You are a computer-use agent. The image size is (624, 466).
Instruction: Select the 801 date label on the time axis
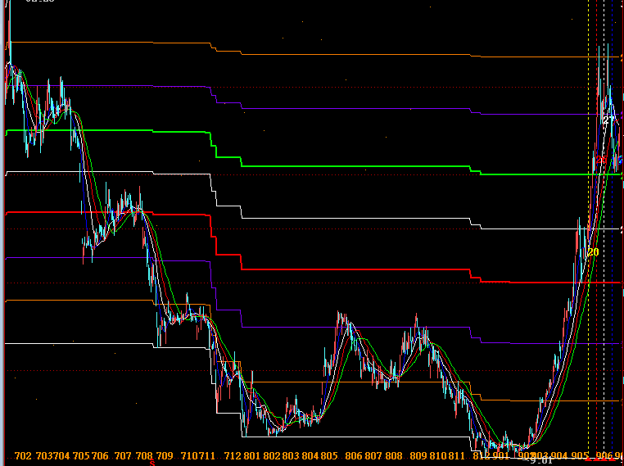[x=251, y=455]
